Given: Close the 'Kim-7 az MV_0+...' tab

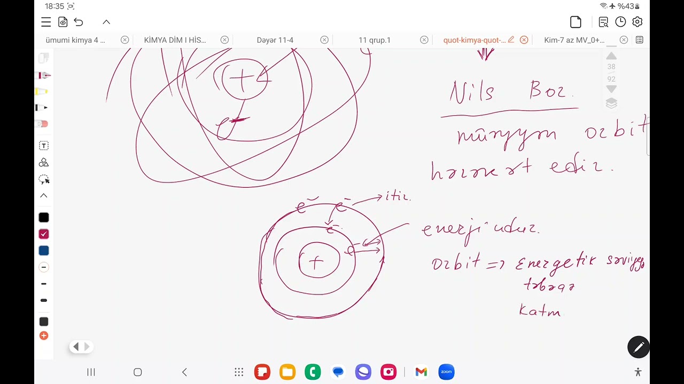Looking at the screenshot, I should tap(624, 40).
